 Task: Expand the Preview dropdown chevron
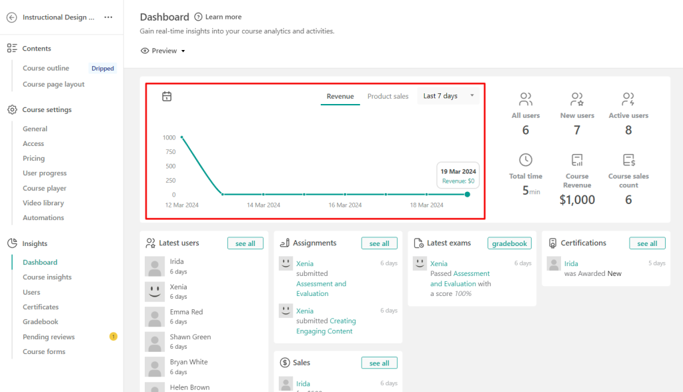coord(183,51)
